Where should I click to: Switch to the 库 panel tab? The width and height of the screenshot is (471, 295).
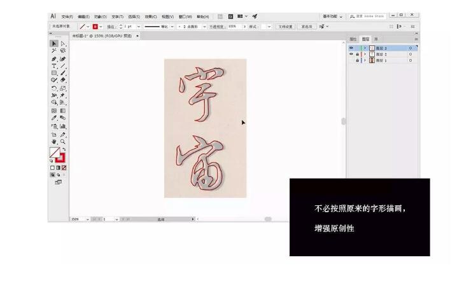[376, 39]
